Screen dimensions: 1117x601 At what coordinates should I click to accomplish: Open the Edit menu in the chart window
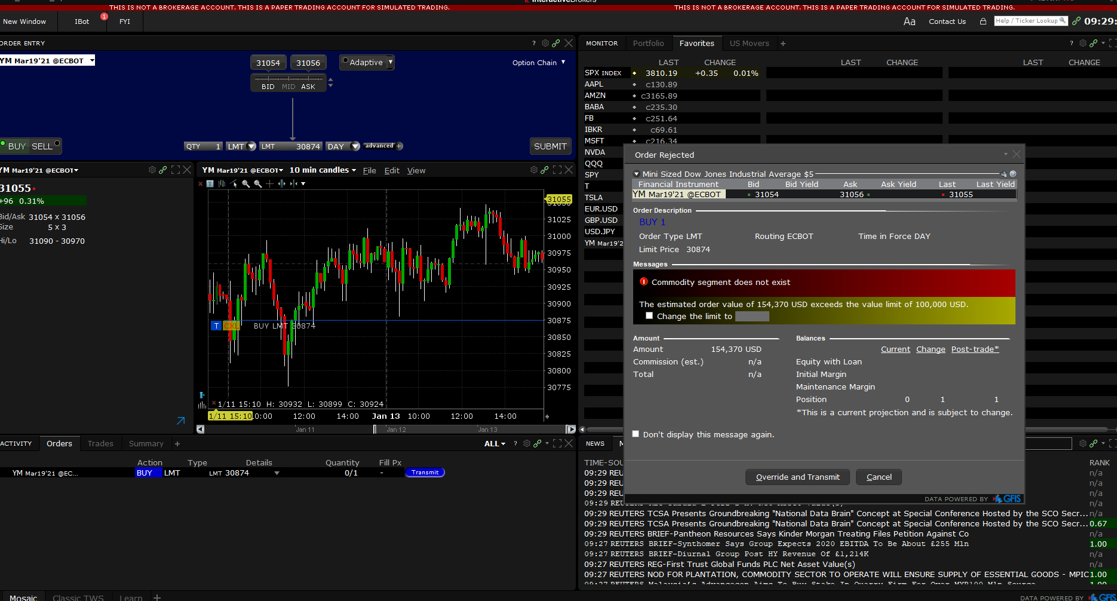coord(392,170)
